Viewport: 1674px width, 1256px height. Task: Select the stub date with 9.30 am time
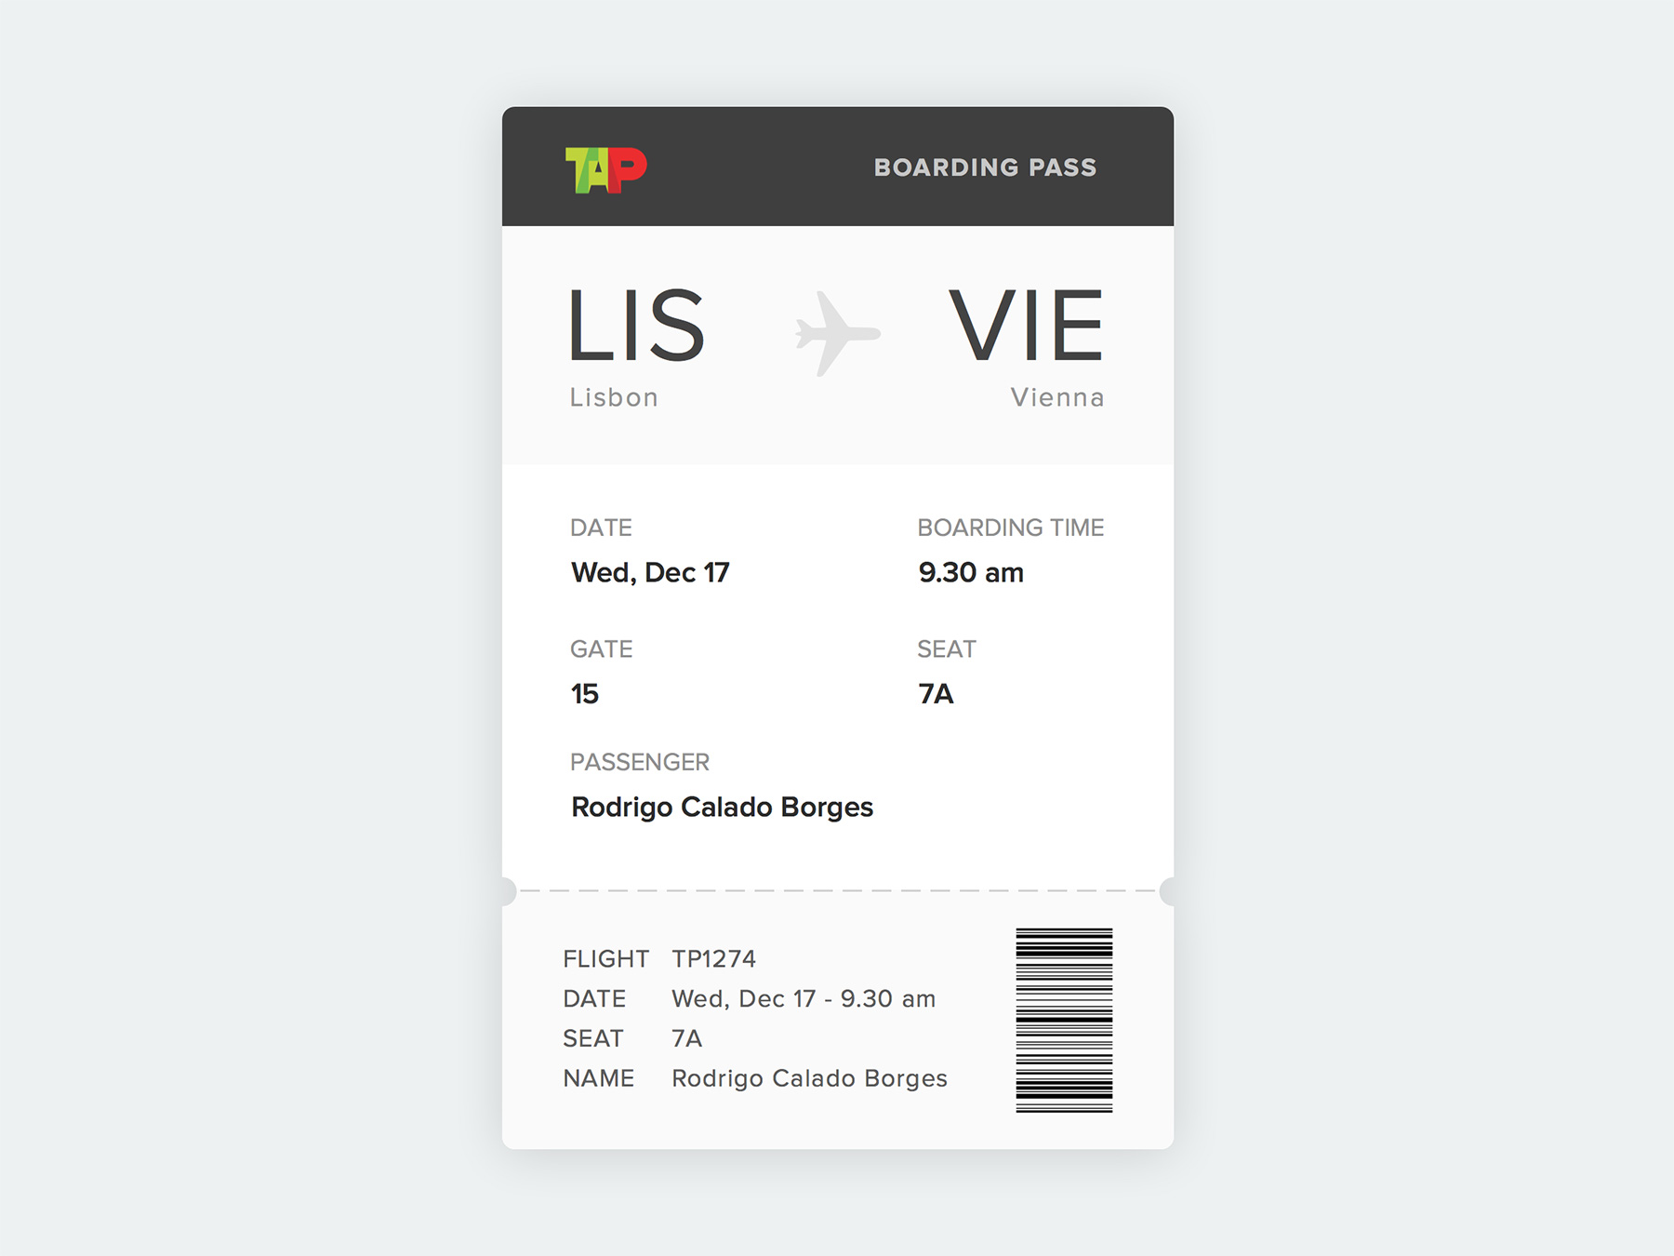[x=804, y=998]
